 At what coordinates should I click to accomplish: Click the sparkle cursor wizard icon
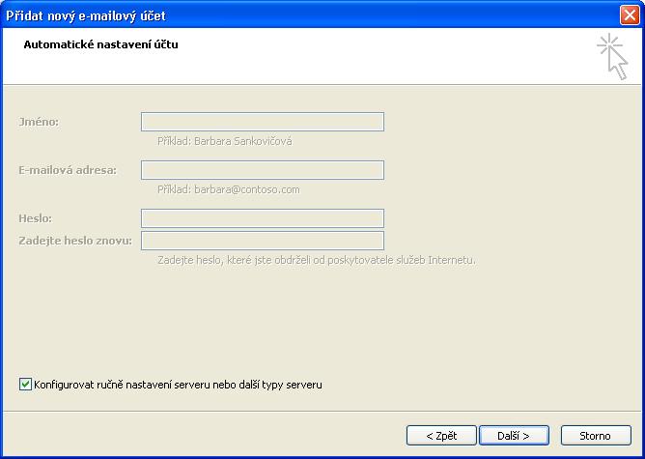(612, 56)
